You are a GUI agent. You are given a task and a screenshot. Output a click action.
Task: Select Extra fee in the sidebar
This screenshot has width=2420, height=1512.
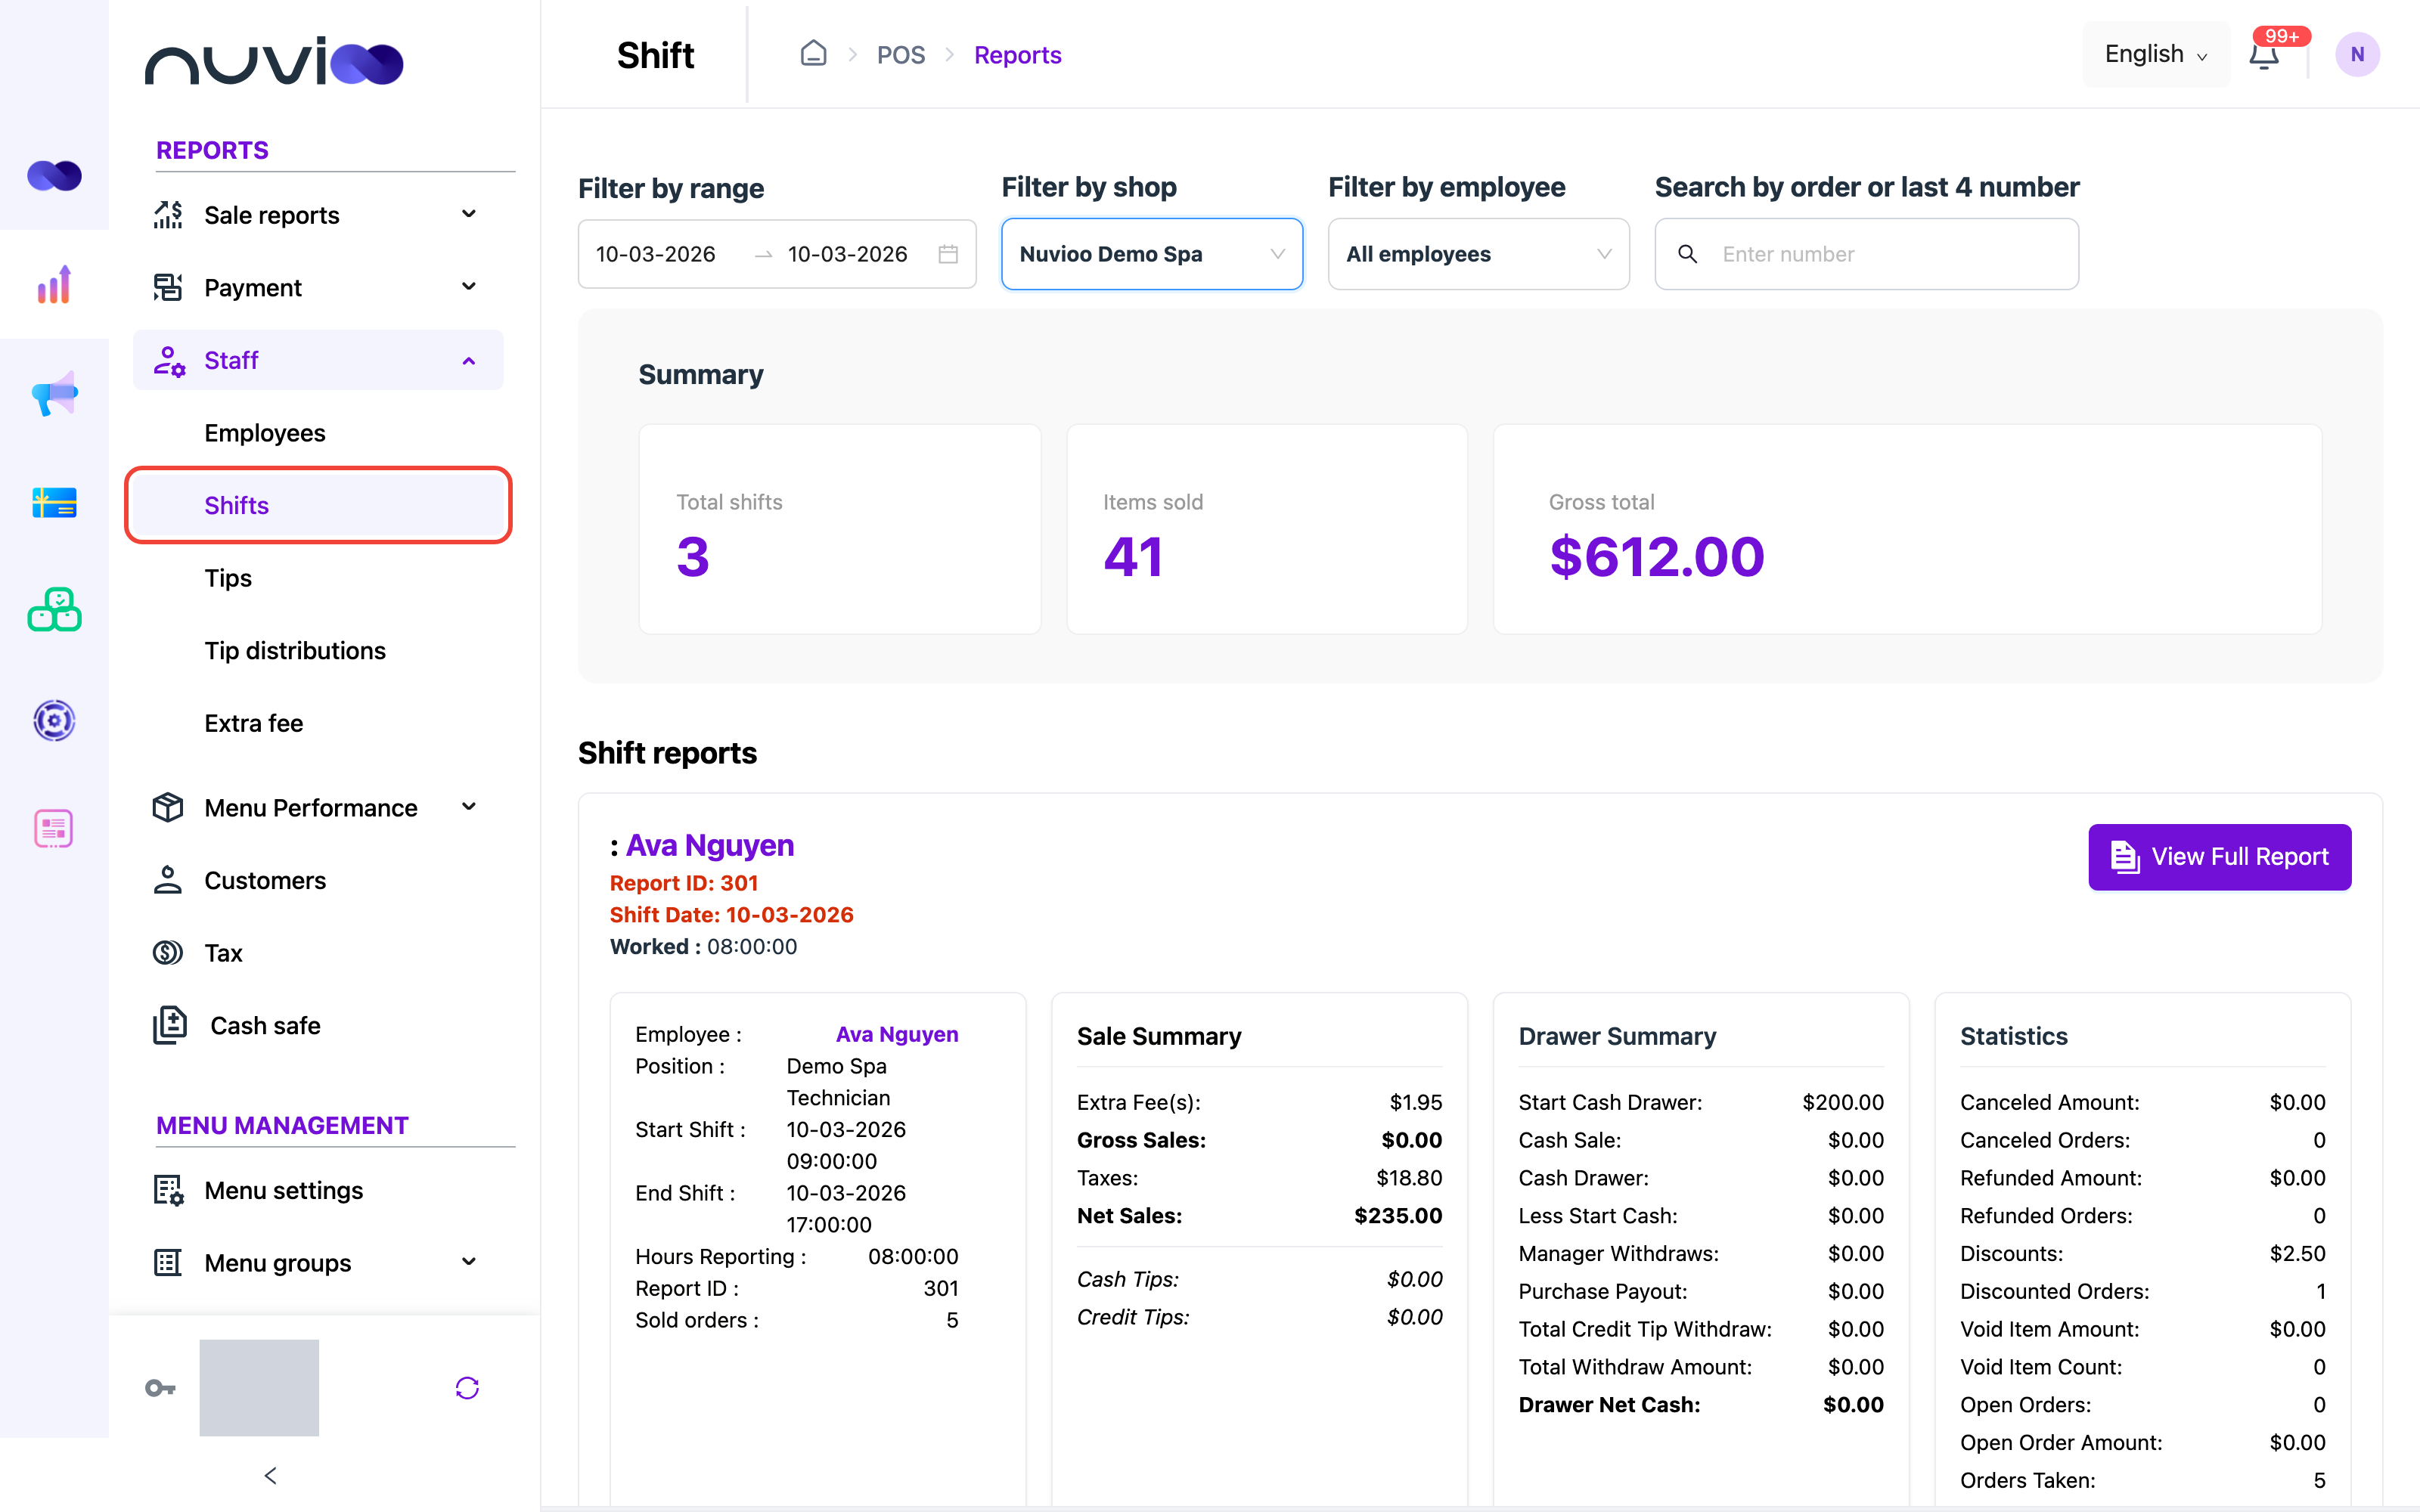pyautogui.click(x=254, y=723)
